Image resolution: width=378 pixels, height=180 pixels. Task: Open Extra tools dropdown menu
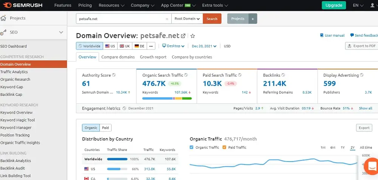[x=215, y=5]
